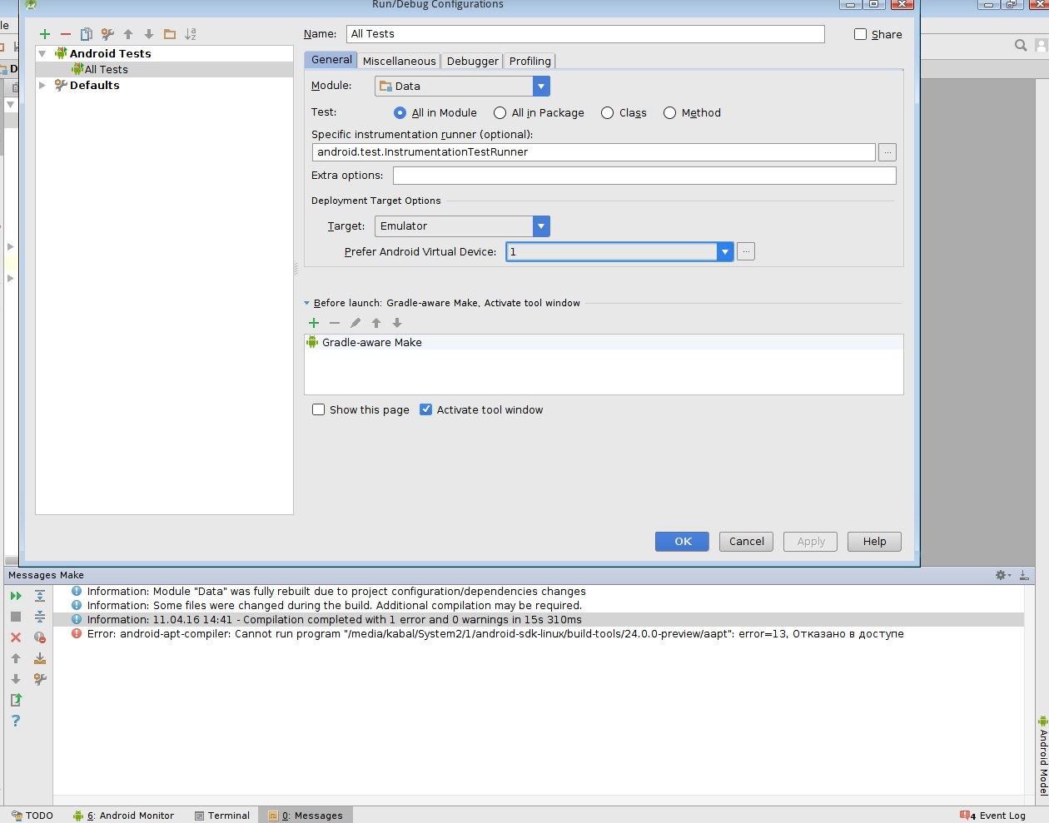Viewport: 1049px width, 823px height.
Task: Select android-apt-compiler error message line
Action: [x=539, y=634]
